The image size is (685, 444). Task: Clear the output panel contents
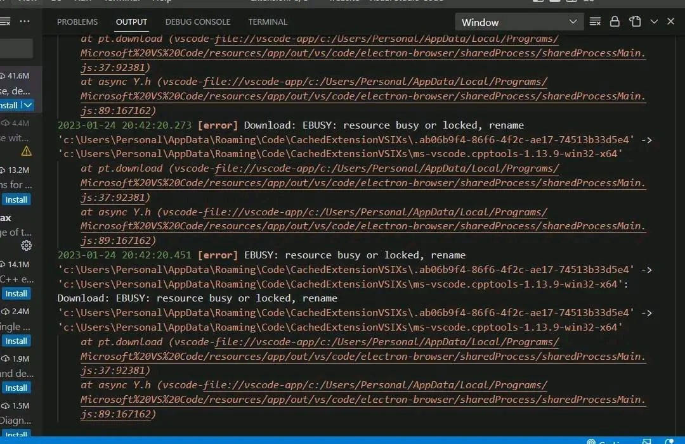pyautogui.click(x=595, y=22)
